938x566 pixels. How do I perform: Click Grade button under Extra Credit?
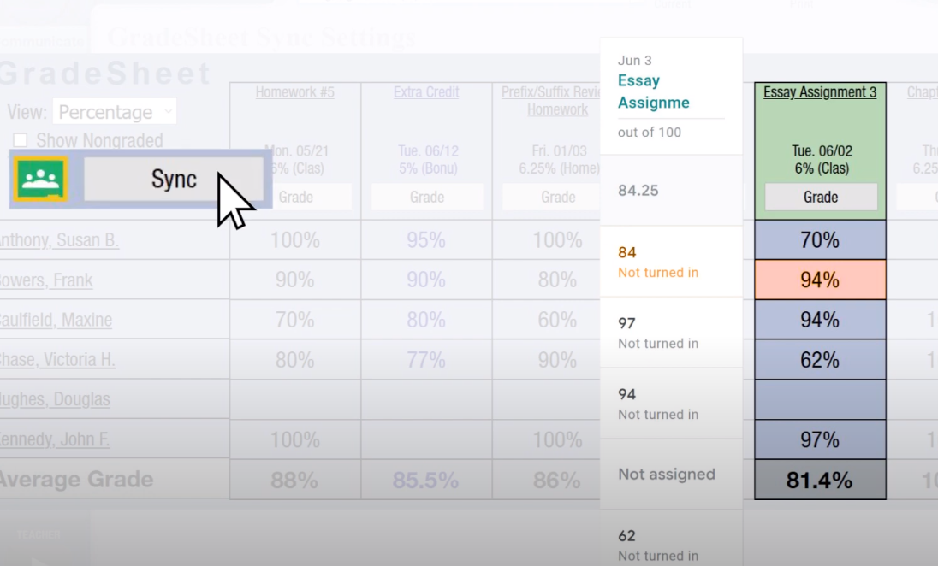(x=426, y=197)
